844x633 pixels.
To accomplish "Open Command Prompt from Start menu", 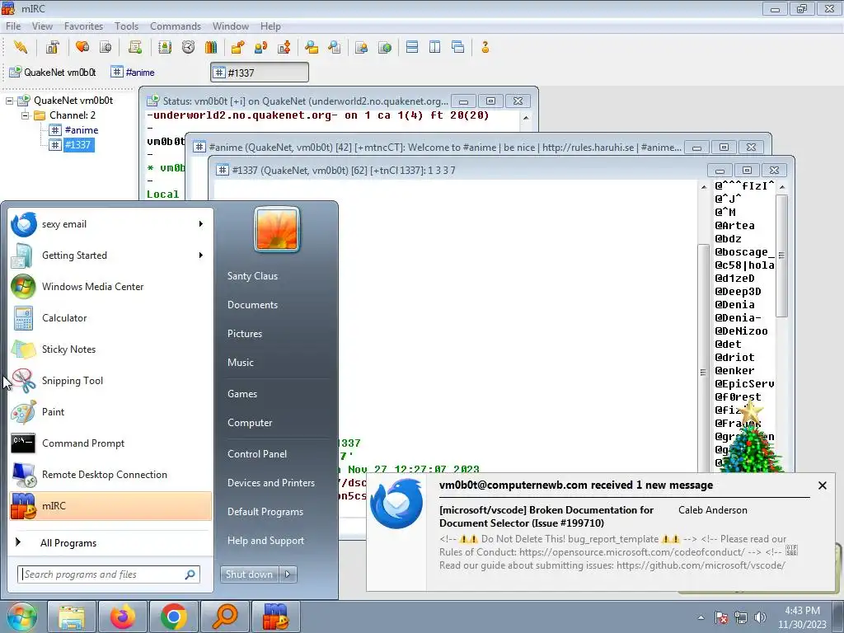I will pos(110,443).
